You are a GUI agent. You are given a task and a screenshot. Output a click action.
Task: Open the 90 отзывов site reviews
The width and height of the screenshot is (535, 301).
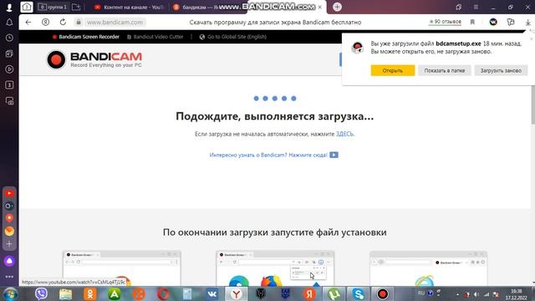point(445,22)
